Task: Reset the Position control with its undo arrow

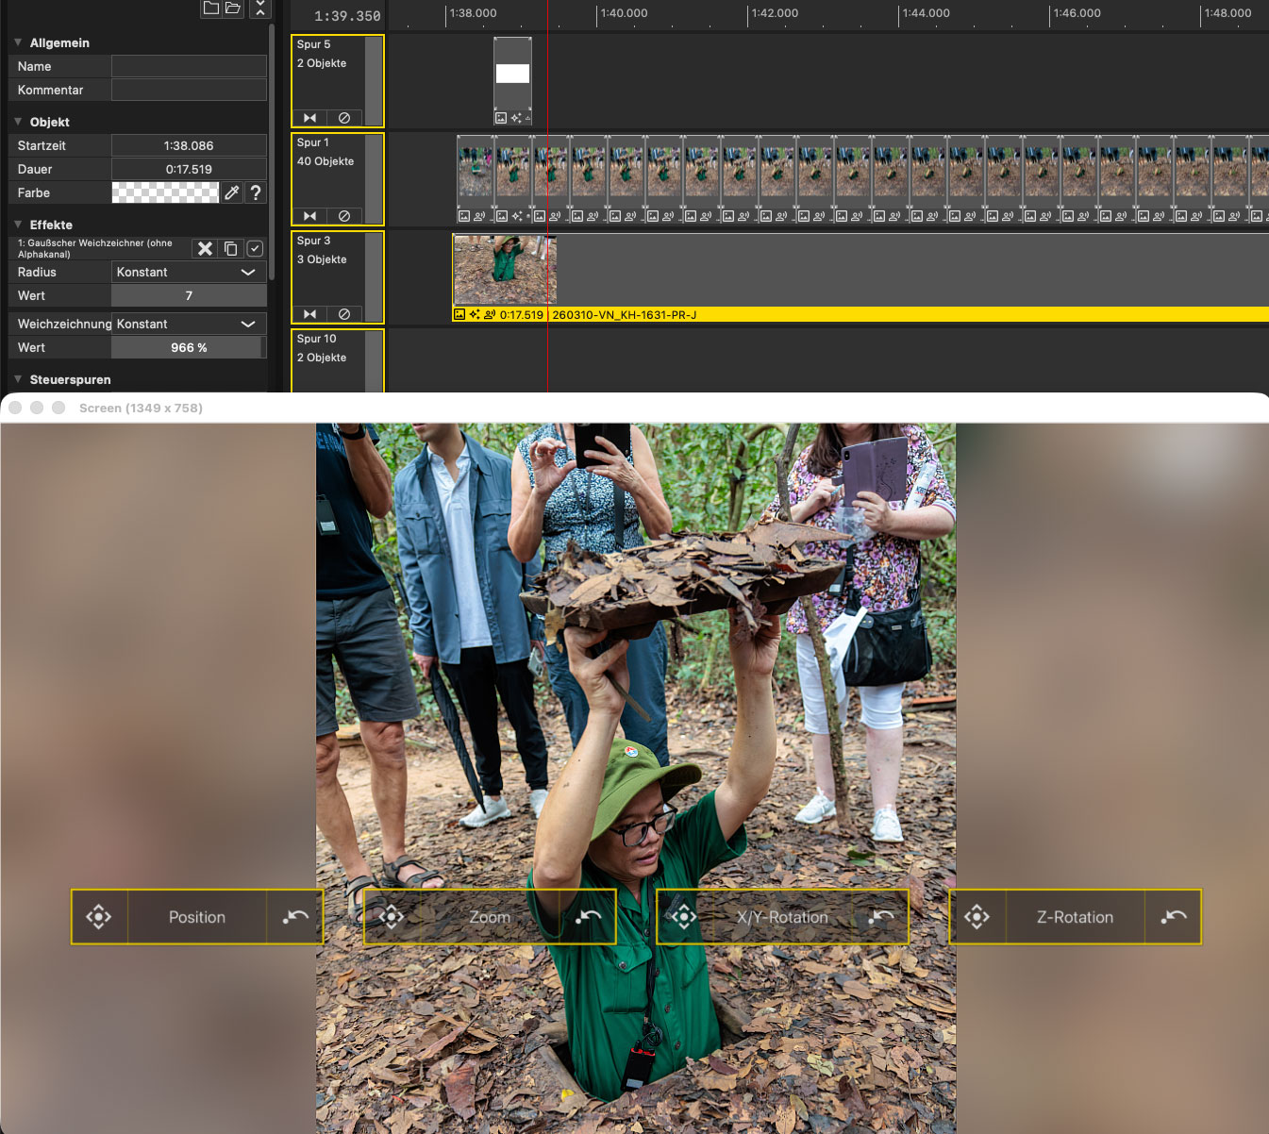Action: click(x=295, y=917)
